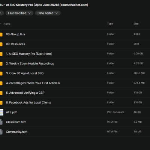The width and height of the screenshot is (150, 150).
Task: Click the 1.9 MB size value
Action: coord(137,132)
